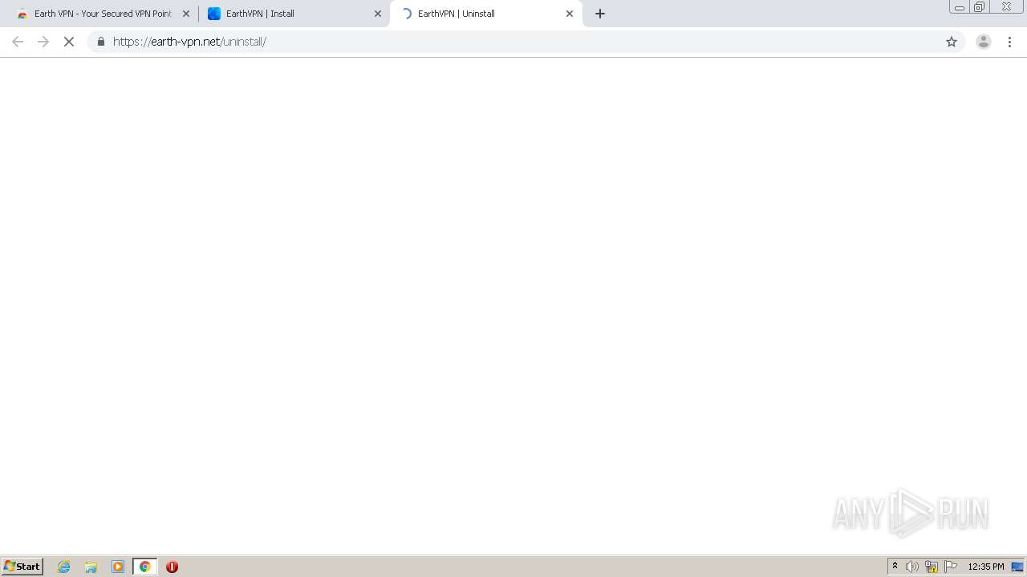The height and width of the screenshot is (577, 1027).
Task: Open the red Opera icon in taskbar
Action: (x=172, y=567)
